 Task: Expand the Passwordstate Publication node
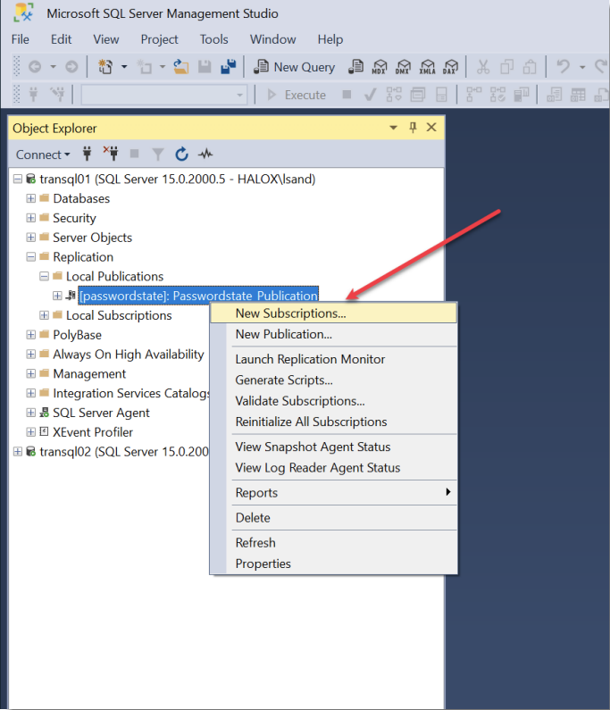(57, 297)
